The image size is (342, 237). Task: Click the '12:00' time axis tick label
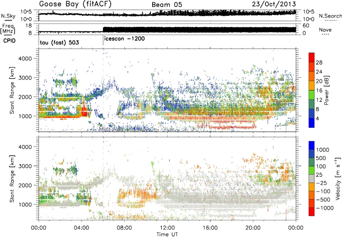click(x=167, y=228)
